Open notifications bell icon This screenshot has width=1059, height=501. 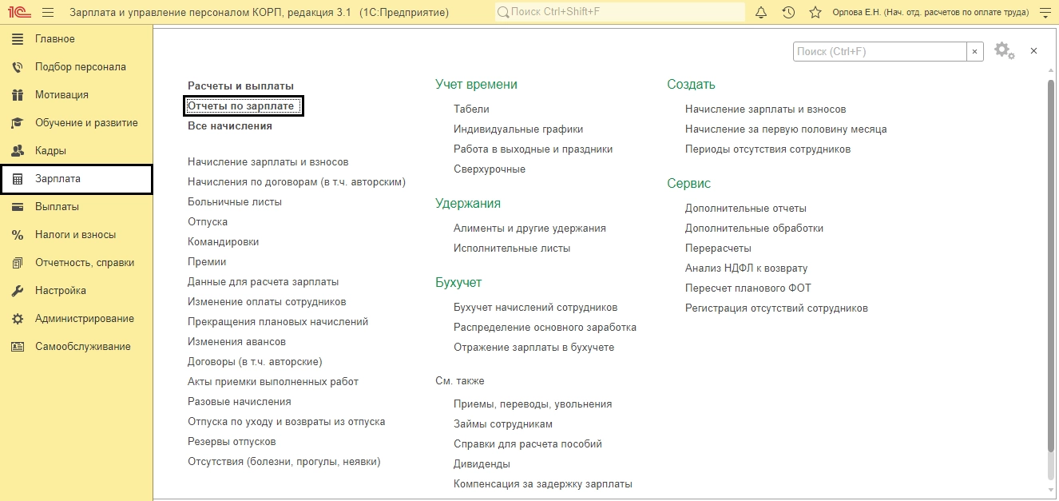click(761, 13)
